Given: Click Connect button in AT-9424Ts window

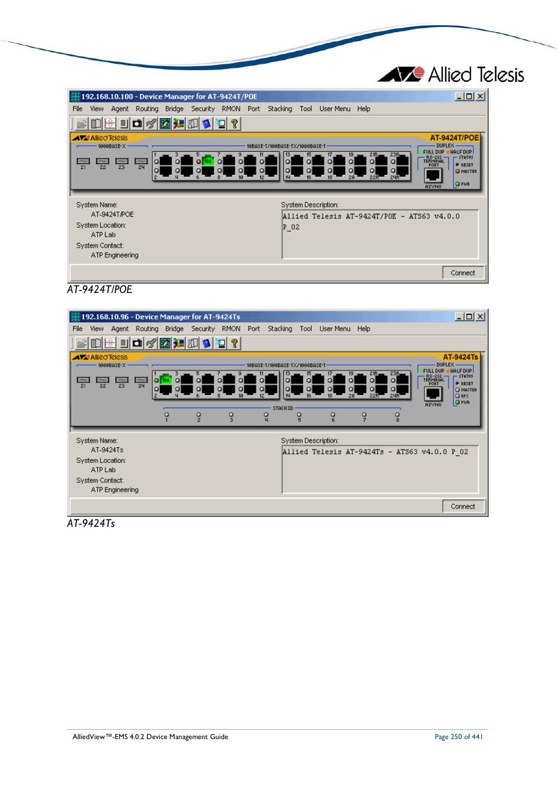Looking at the screenshot, I should (463, 506).
